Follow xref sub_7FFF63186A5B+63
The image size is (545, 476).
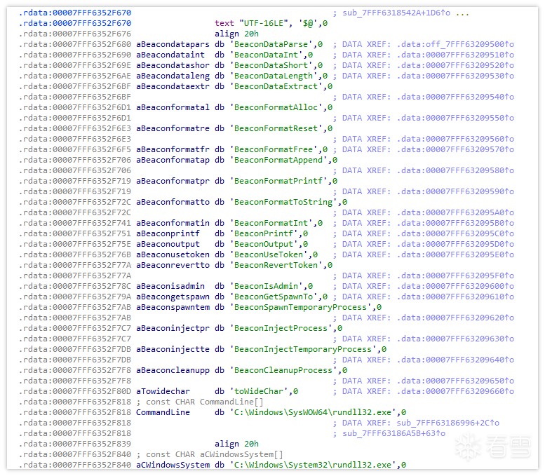(393, 433)
